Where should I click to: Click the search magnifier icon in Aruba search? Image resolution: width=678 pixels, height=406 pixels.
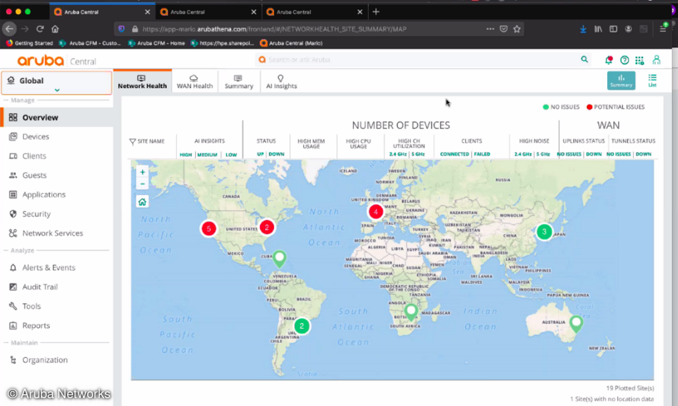point(584,59)
